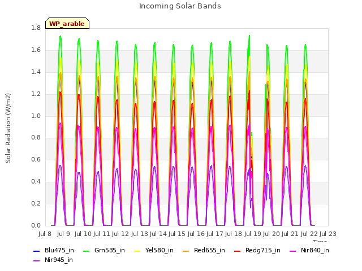Click the Jul 8 x-axis tick label
Viewport: 362px width, 271px height.
[x=45, y=234]
